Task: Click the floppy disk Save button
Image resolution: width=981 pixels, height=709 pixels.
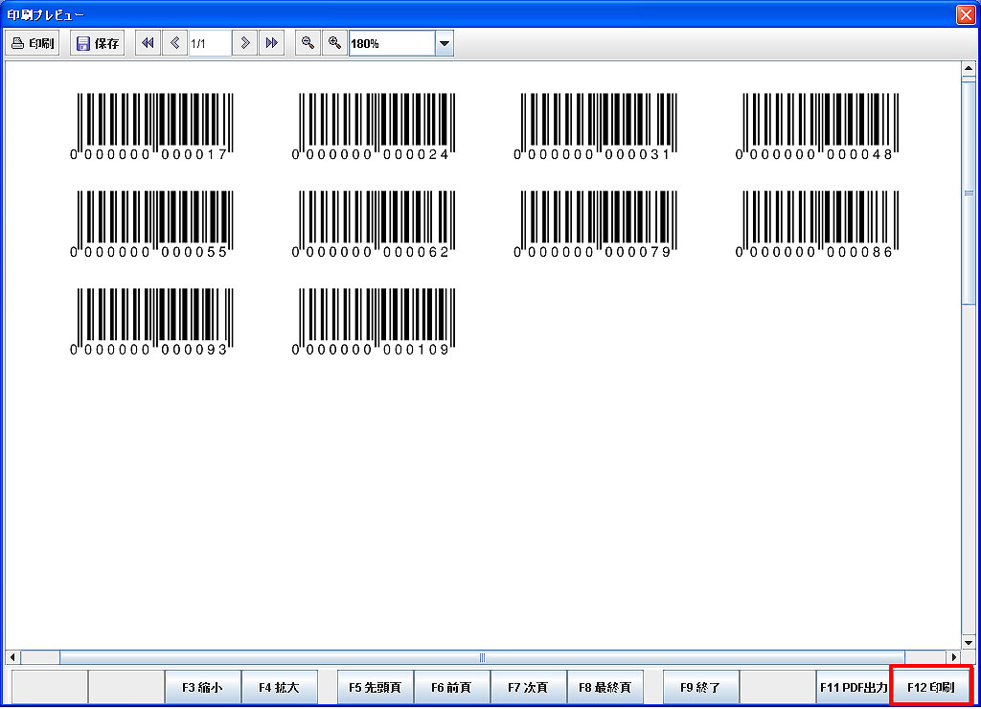Action: (98, 44)
